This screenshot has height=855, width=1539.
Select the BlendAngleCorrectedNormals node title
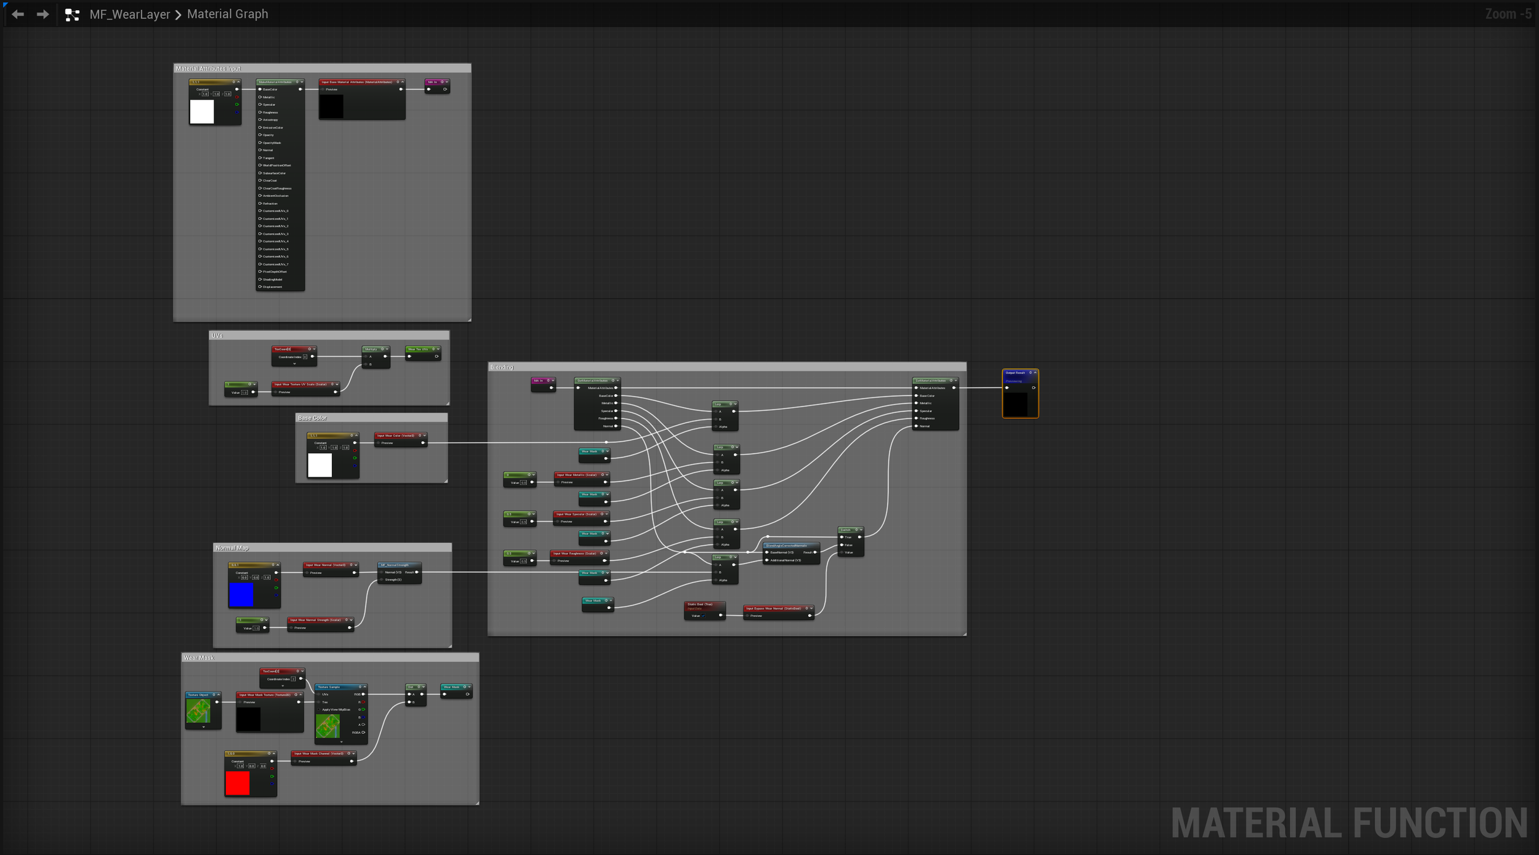pos(786,546)
